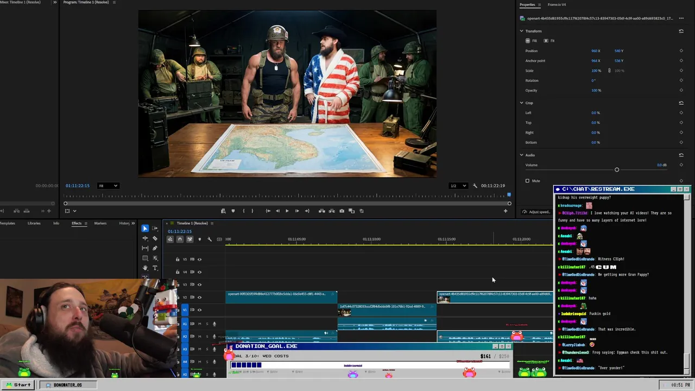This screenshot has width=695, height=391.
Task: Click Mark Out bracket in Program monitor
Action: [252, 211]
